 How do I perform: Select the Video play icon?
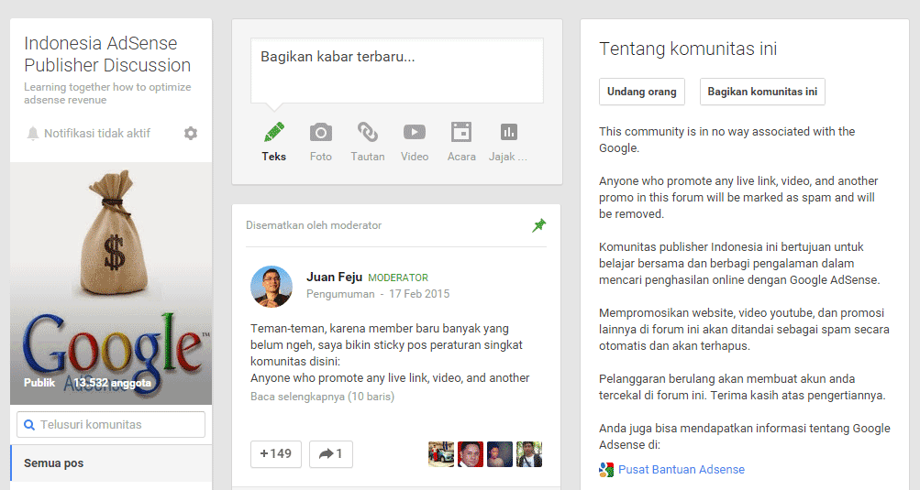click(415, 132)
